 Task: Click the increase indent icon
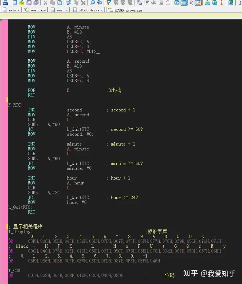pos(147,3)
